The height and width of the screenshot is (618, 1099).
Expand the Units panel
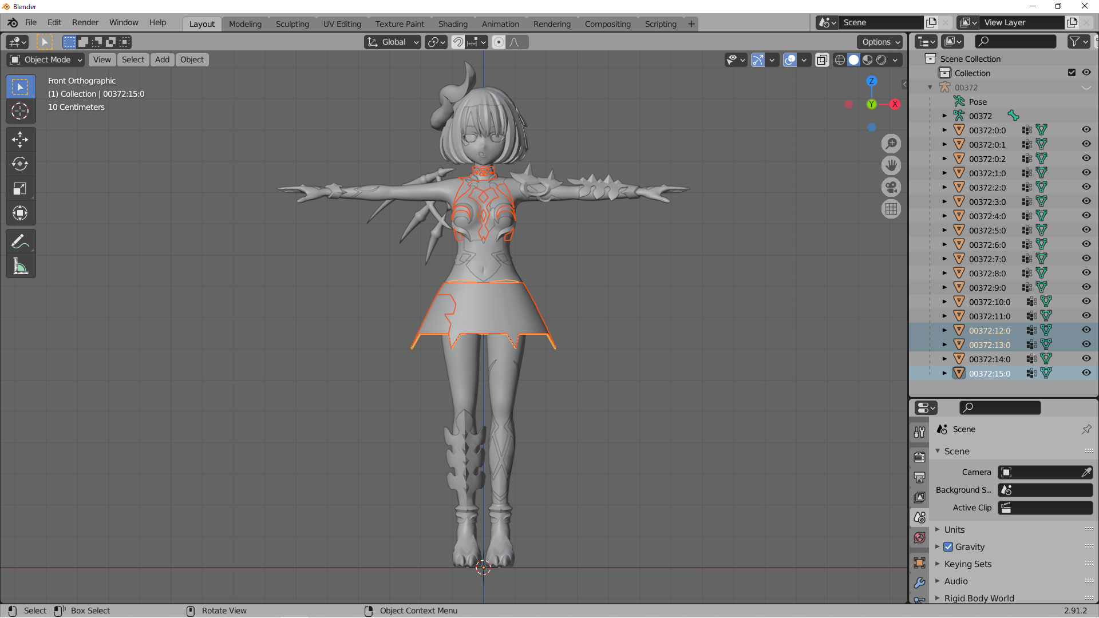coord(954,530)
